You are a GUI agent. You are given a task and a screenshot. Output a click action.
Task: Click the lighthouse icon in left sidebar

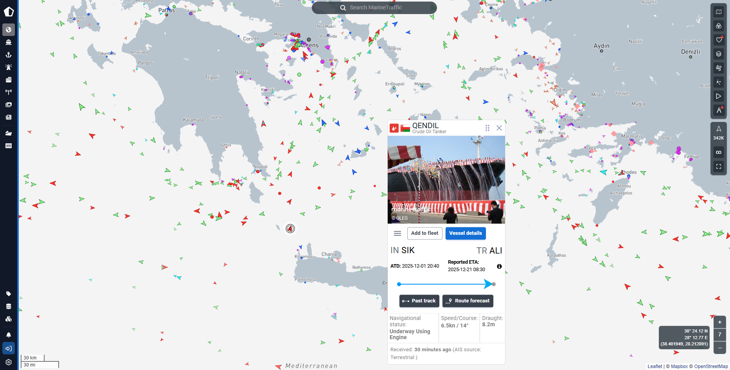9,67
